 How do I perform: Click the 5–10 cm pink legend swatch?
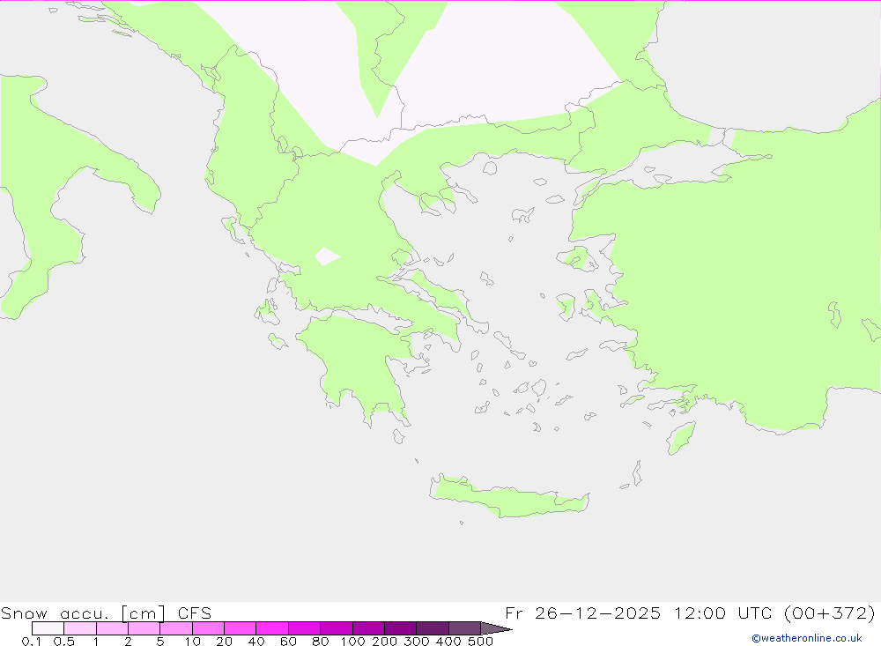pyautogui.click(x=176, y=628)
